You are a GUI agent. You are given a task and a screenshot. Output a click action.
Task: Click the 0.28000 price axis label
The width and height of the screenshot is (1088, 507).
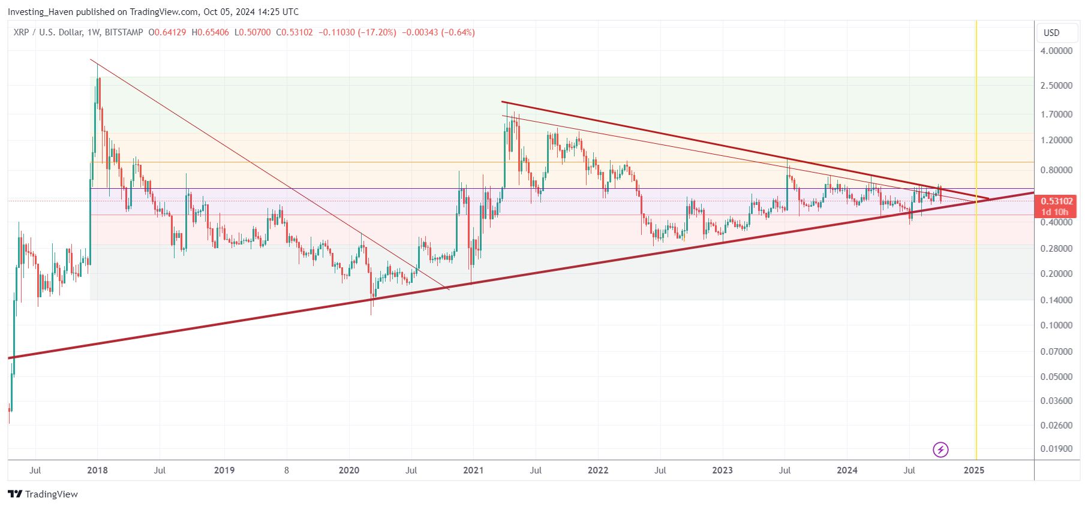(x=1056, y=249)
